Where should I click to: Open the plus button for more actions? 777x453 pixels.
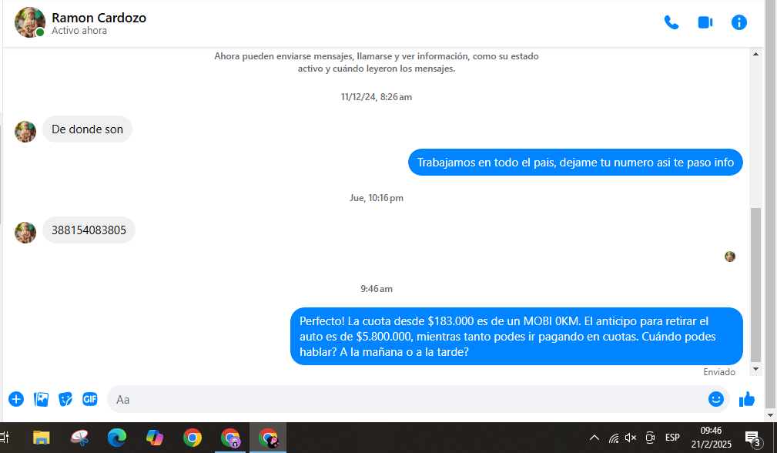(x=16, y=399)
